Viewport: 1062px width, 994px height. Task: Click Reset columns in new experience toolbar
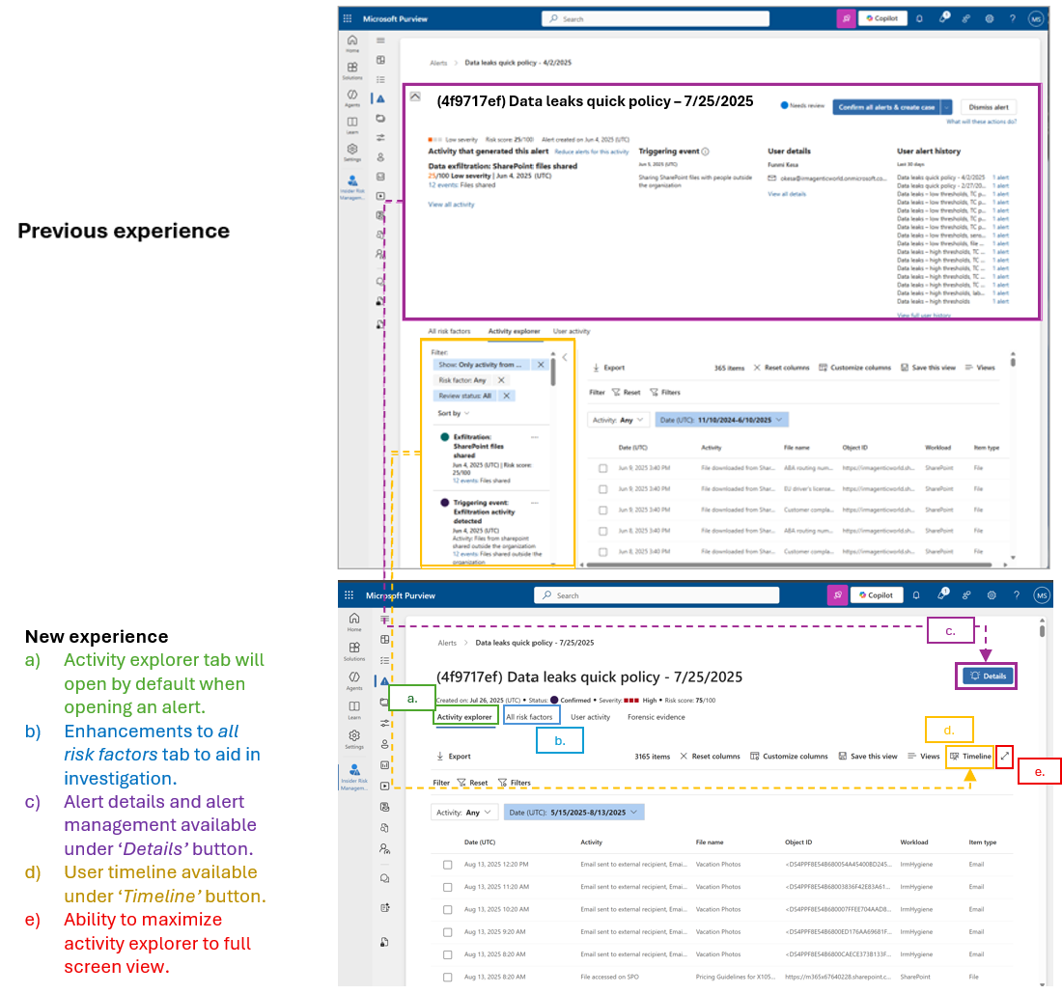pos(710,757)
